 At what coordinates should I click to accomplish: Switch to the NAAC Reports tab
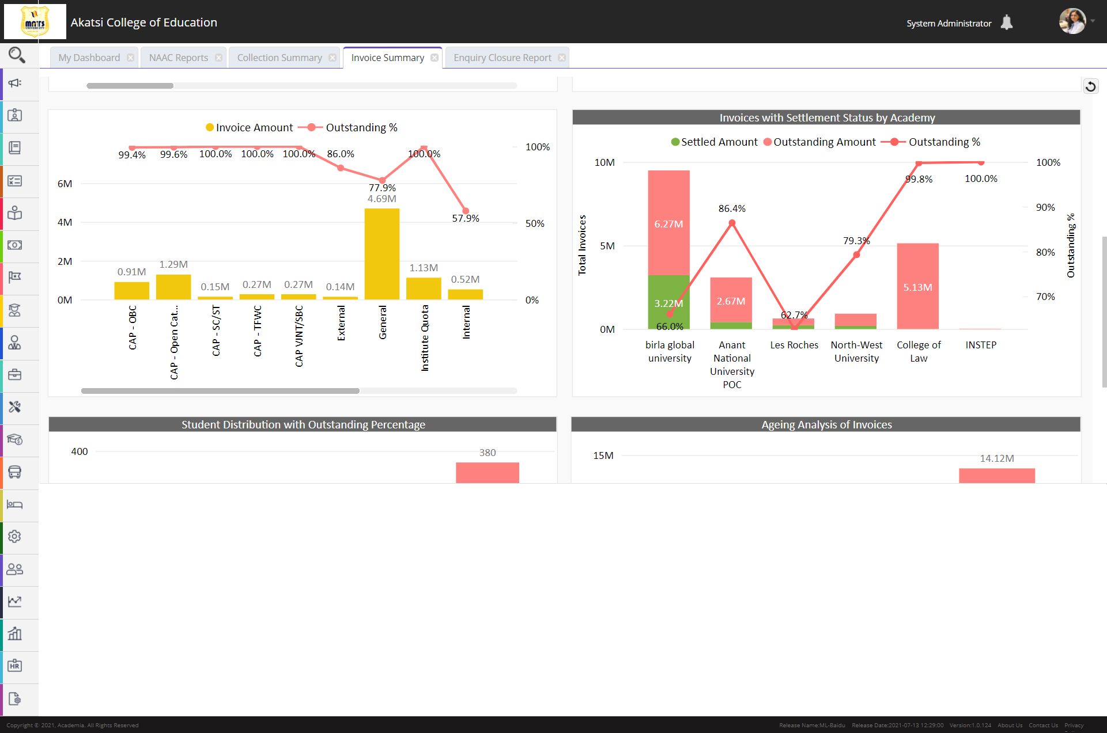click(178, 57)
